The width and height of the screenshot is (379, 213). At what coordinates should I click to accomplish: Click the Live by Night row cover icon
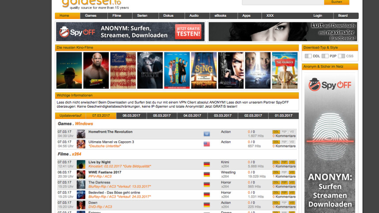tap(81, 164)
